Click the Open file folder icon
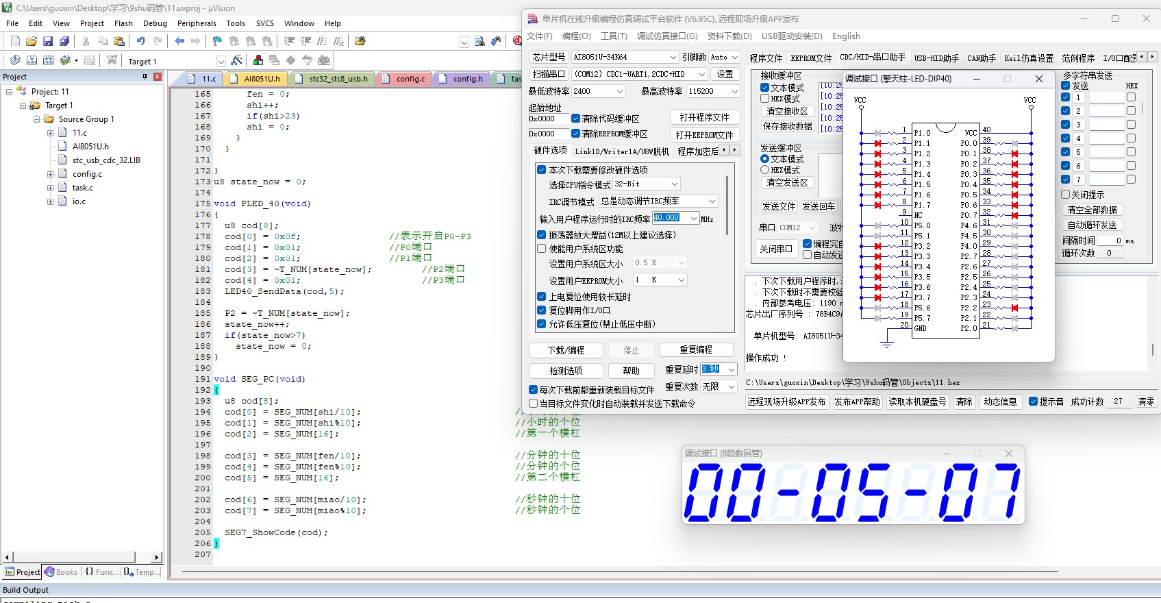This screenshot has width=1161, height=603. (x=32, y=41)
